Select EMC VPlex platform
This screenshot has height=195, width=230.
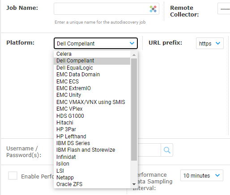[x=92, y=109]
